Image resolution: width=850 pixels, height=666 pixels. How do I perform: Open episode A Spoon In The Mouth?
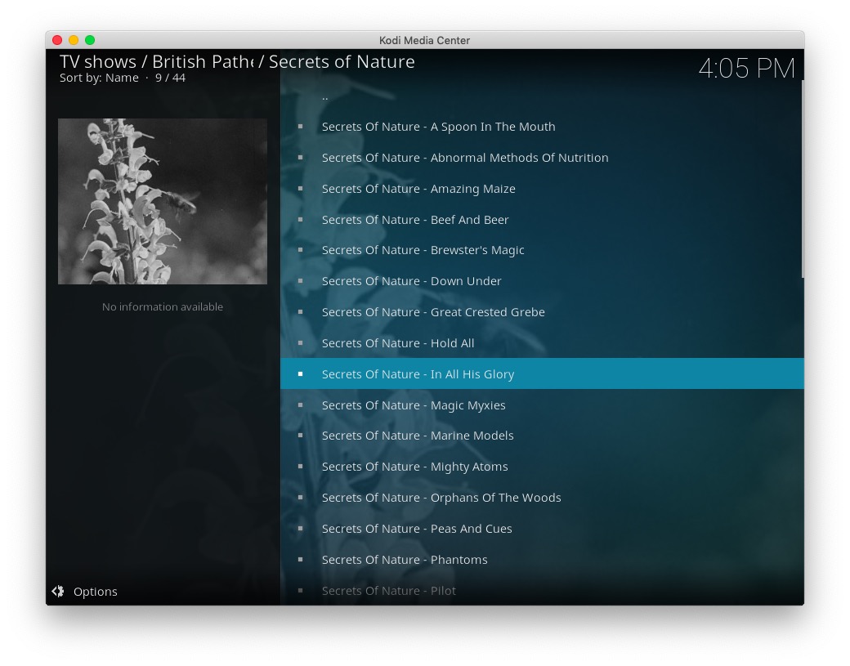[438, 127]
